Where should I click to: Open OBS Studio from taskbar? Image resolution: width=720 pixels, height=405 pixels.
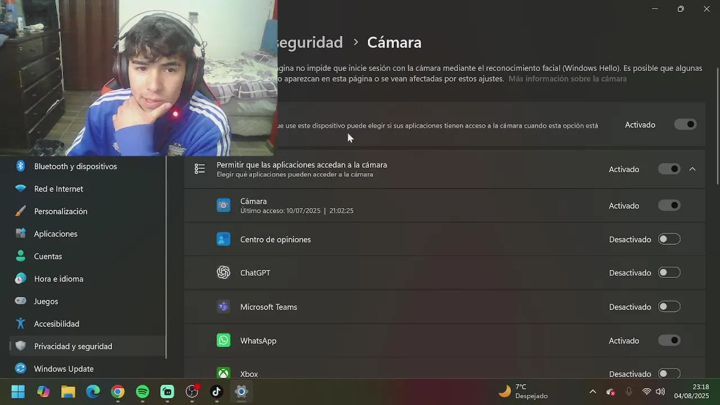pos(192,391)
